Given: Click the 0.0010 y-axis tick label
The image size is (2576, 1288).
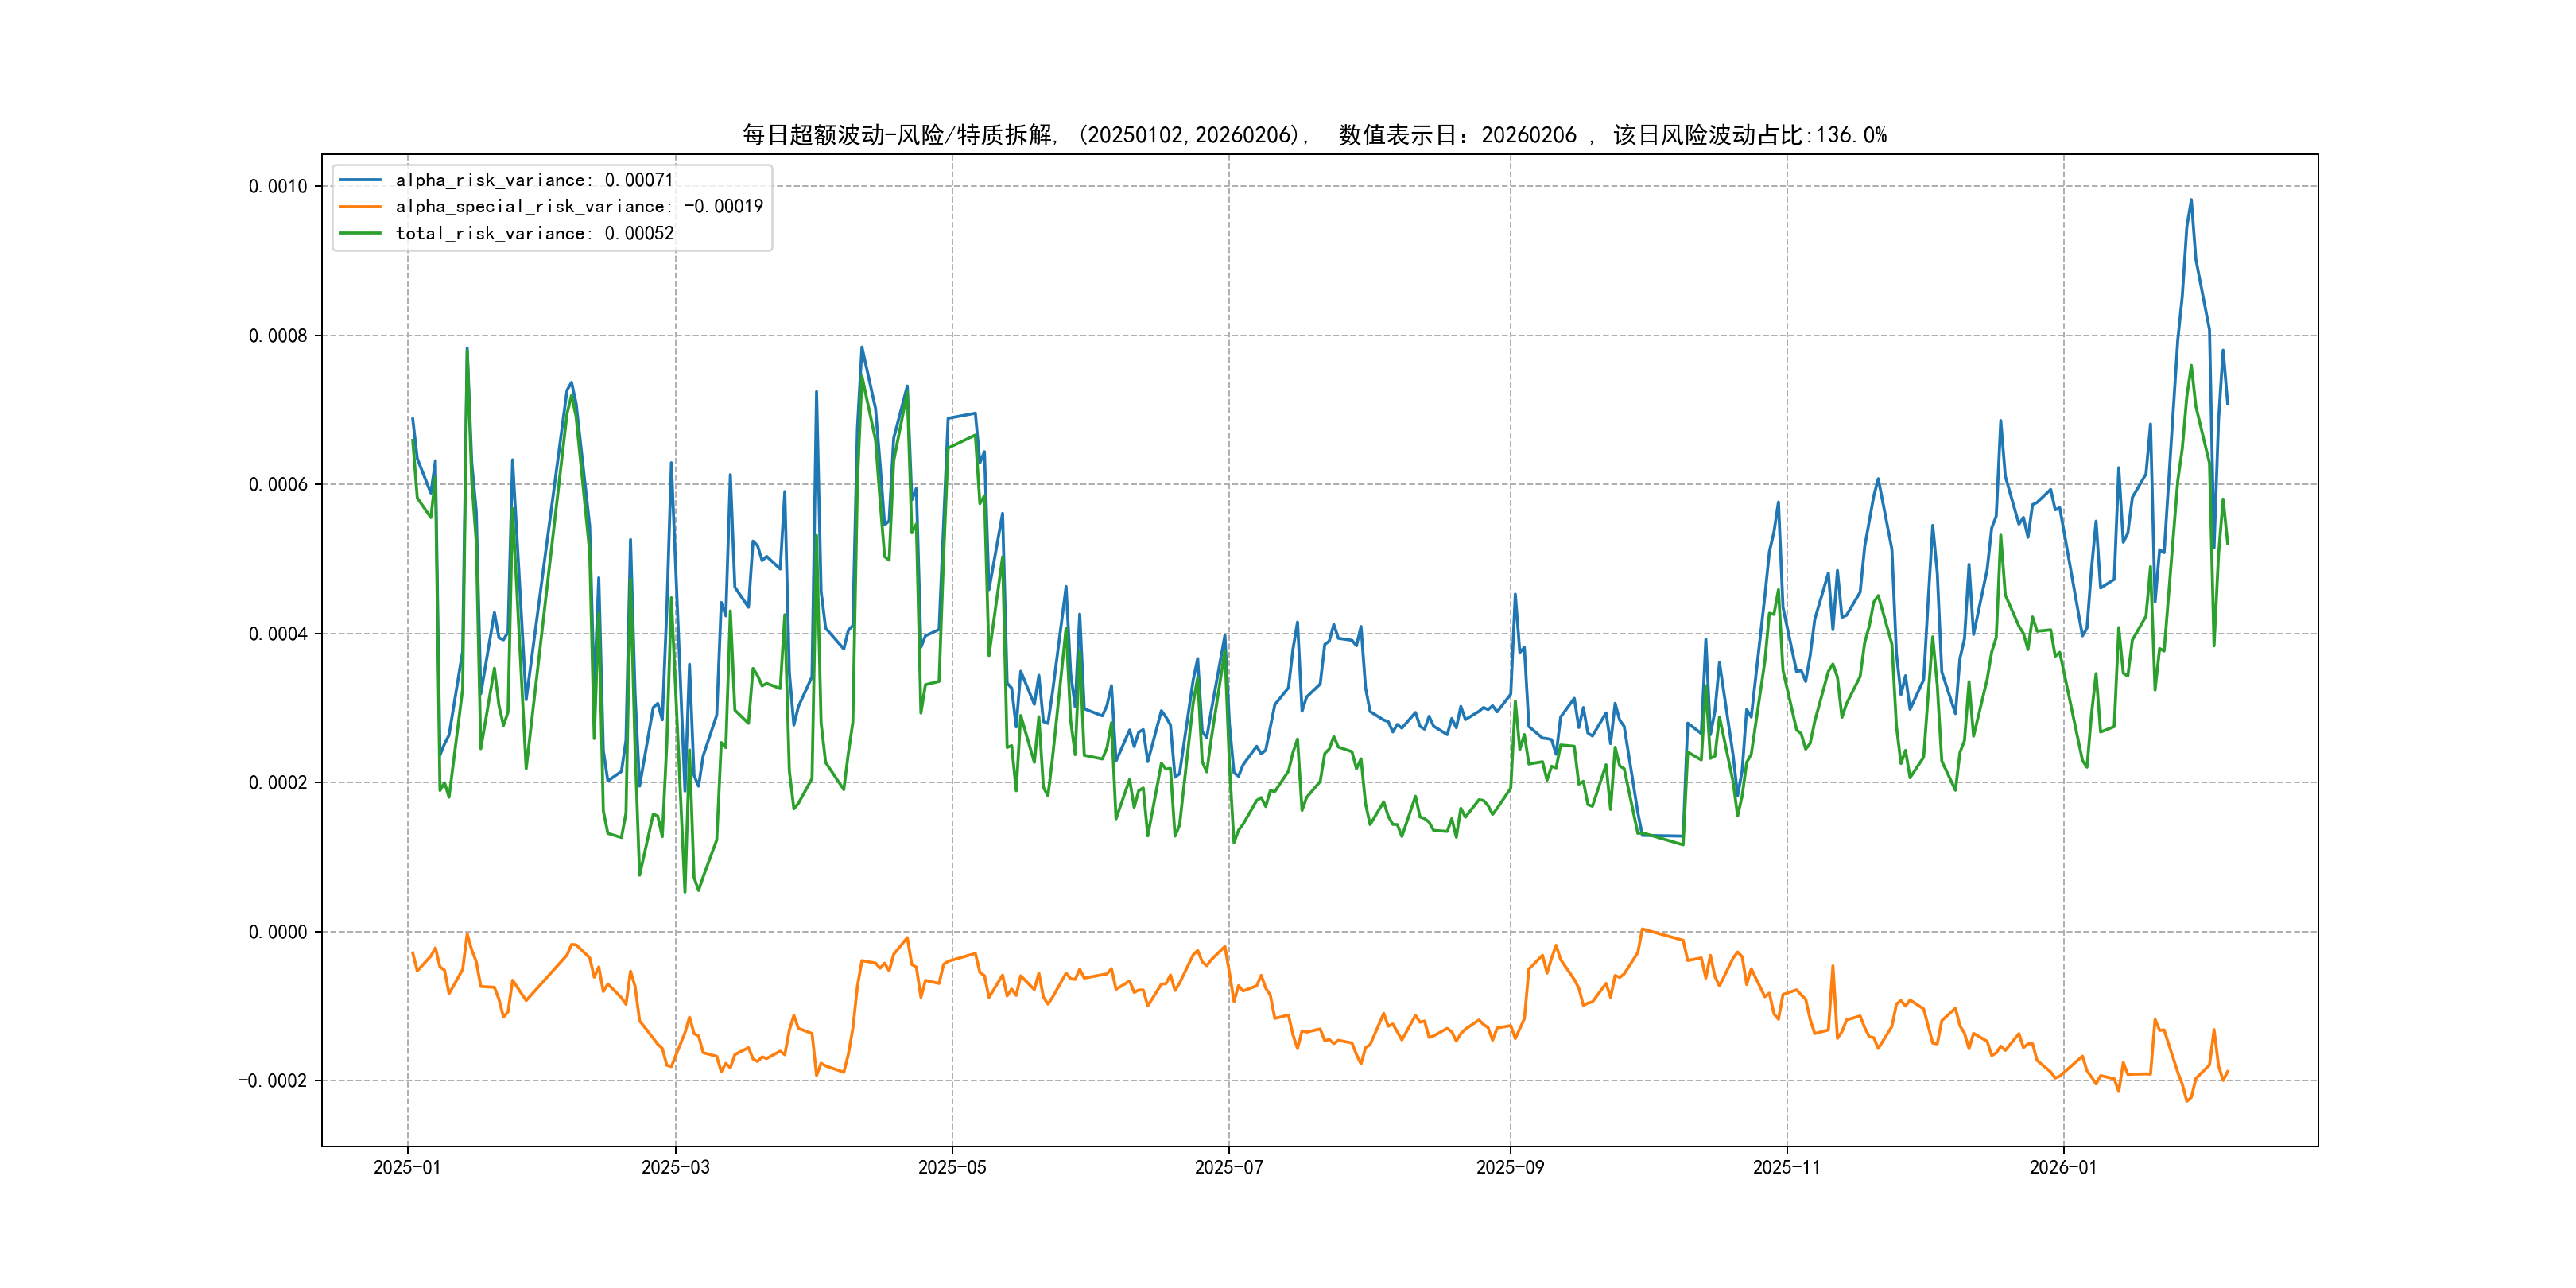Looking at the screenshot, I should pos(278,186).
